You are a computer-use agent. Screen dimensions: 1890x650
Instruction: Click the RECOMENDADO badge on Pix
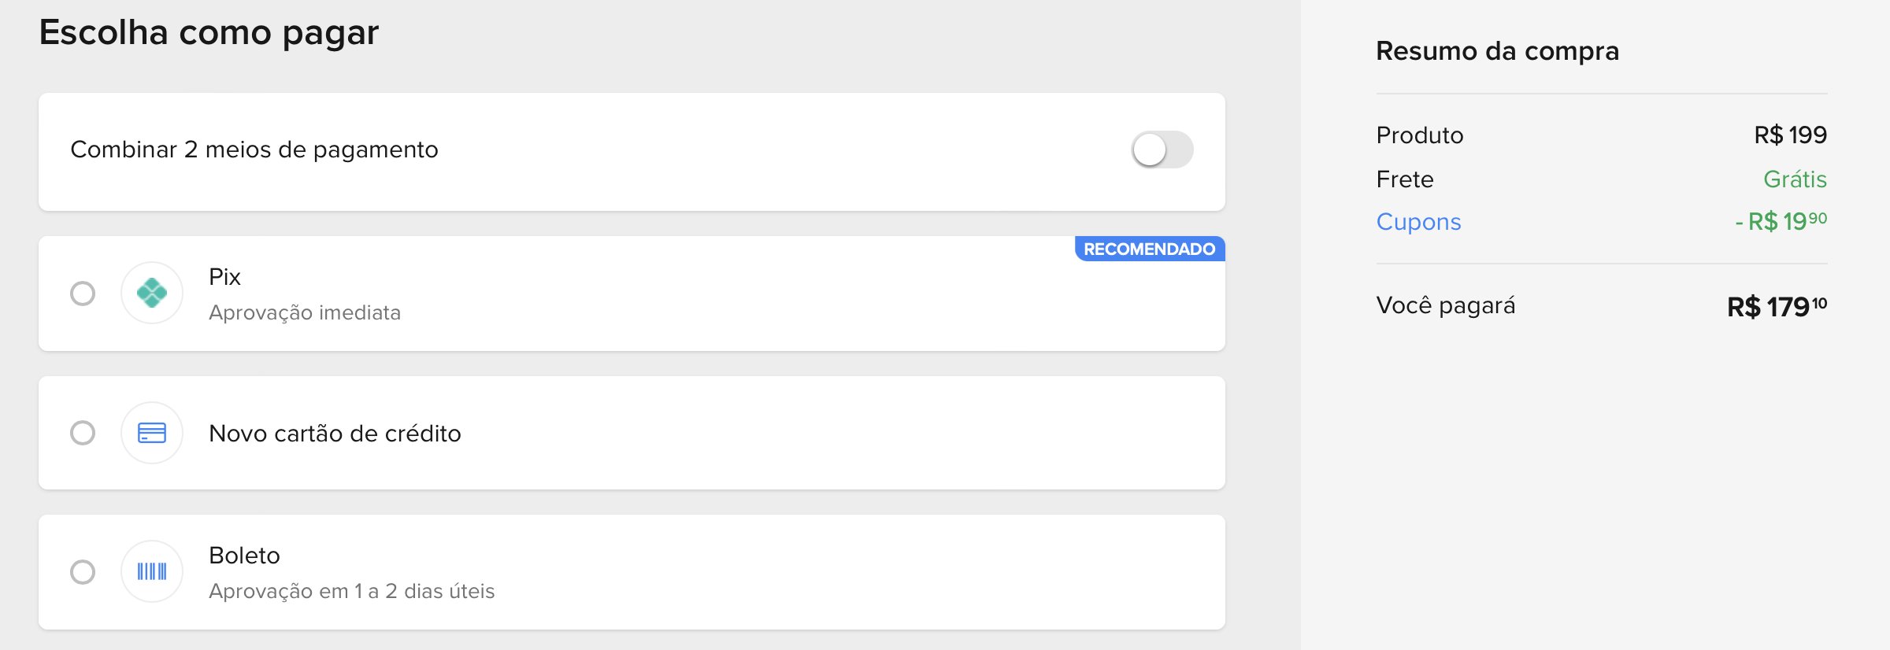point(1150,249)
